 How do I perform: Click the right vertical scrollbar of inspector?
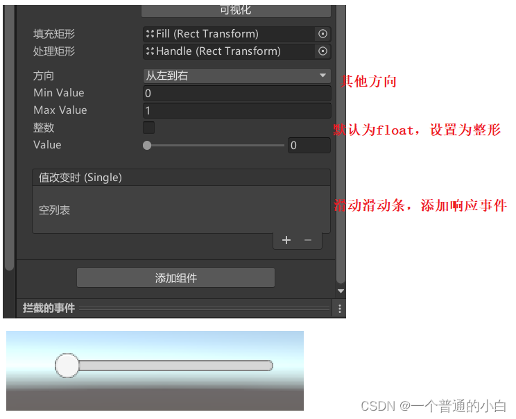pyautogui.click(x=341, y=144)
